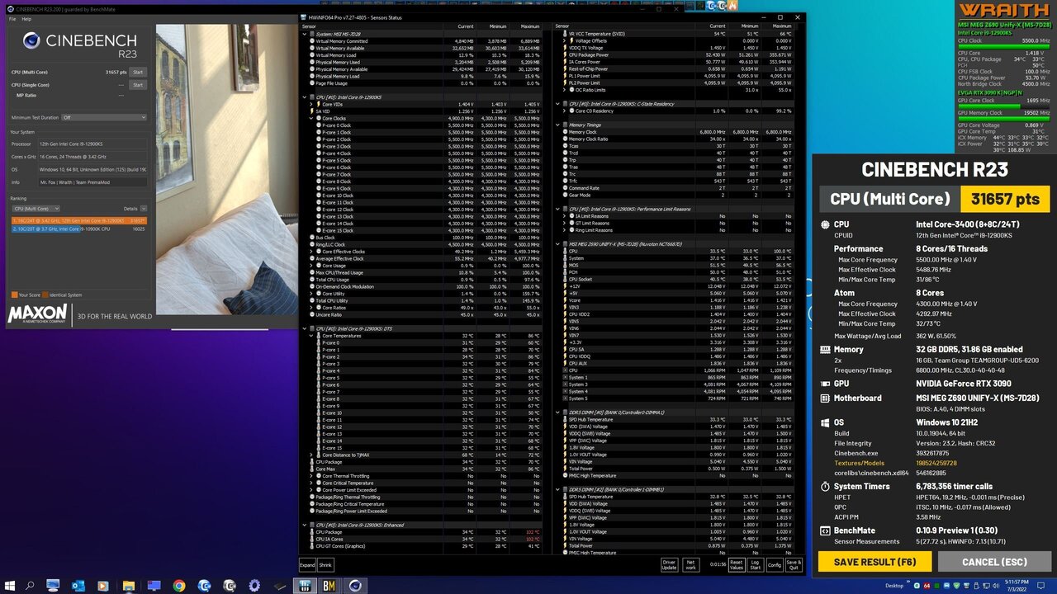
Task: Open the Minimum Test Duration dropdown
Action: click(105, 117)
